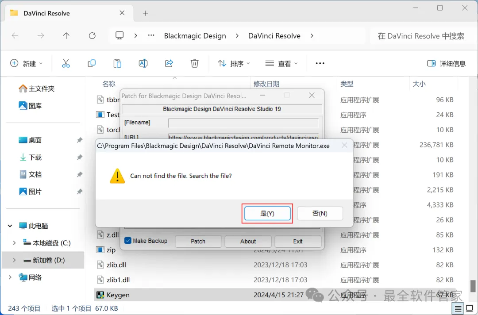Switch to large thumbnails view icon

tap(470, 309)
